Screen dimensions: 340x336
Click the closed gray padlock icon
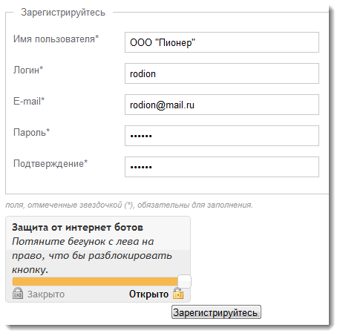18,293
